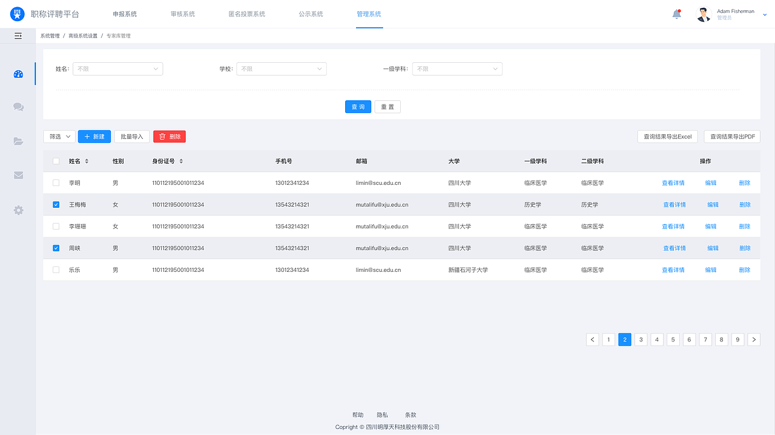The image size is (775, 435).
Task: Click the 历史学 一级学科 cell
Action: pos(533,205)
